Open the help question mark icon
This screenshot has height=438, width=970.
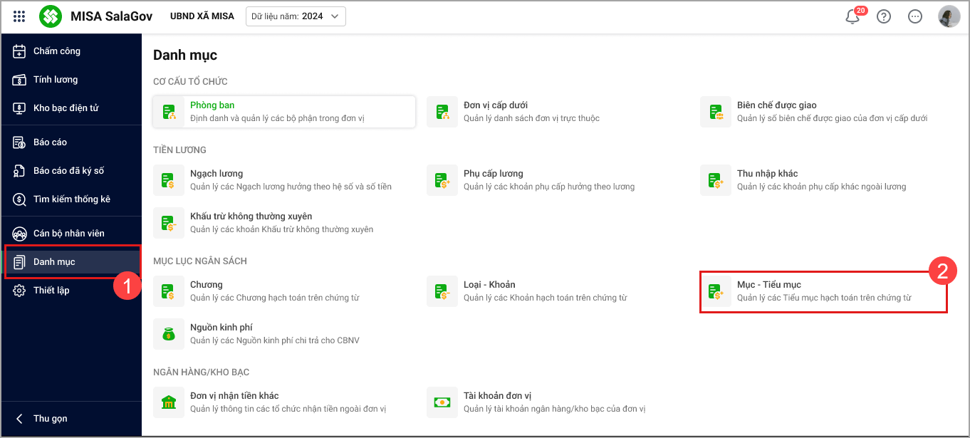(884, 16)
